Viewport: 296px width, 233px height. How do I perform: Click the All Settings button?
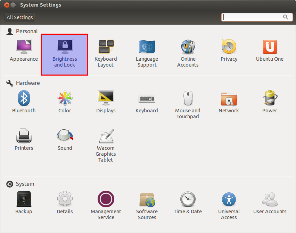(x=19, y=17)
